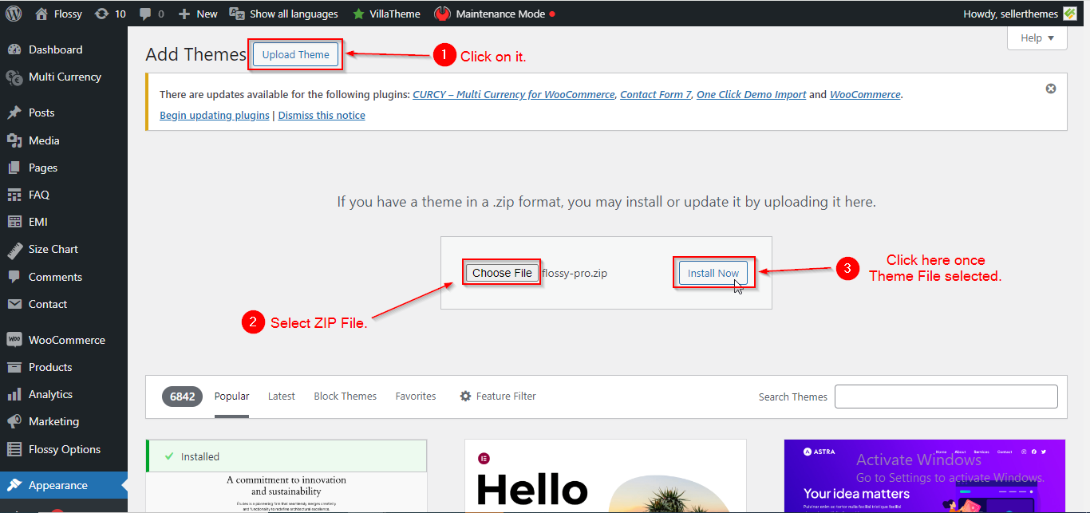Open the Posts section
This screenshot has width=1090, height=513.
coord(64,112)
